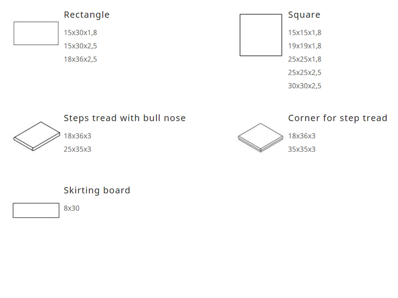Choose the 25x25x2,5 square size
The width and height of the screenshot is (398, 298).
click(x=304, y=73)
